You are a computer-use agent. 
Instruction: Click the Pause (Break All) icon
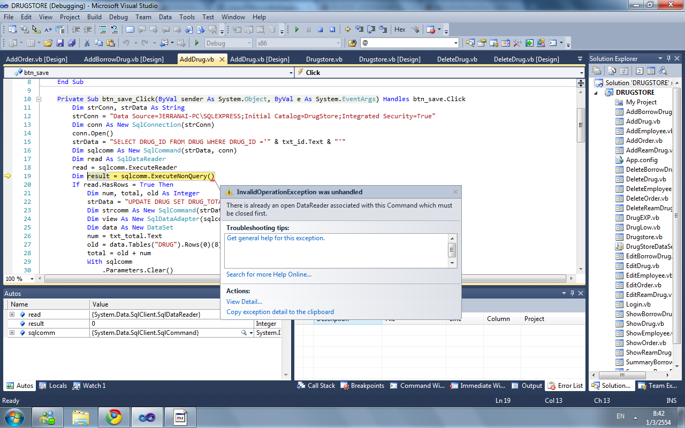pos(309,30)
